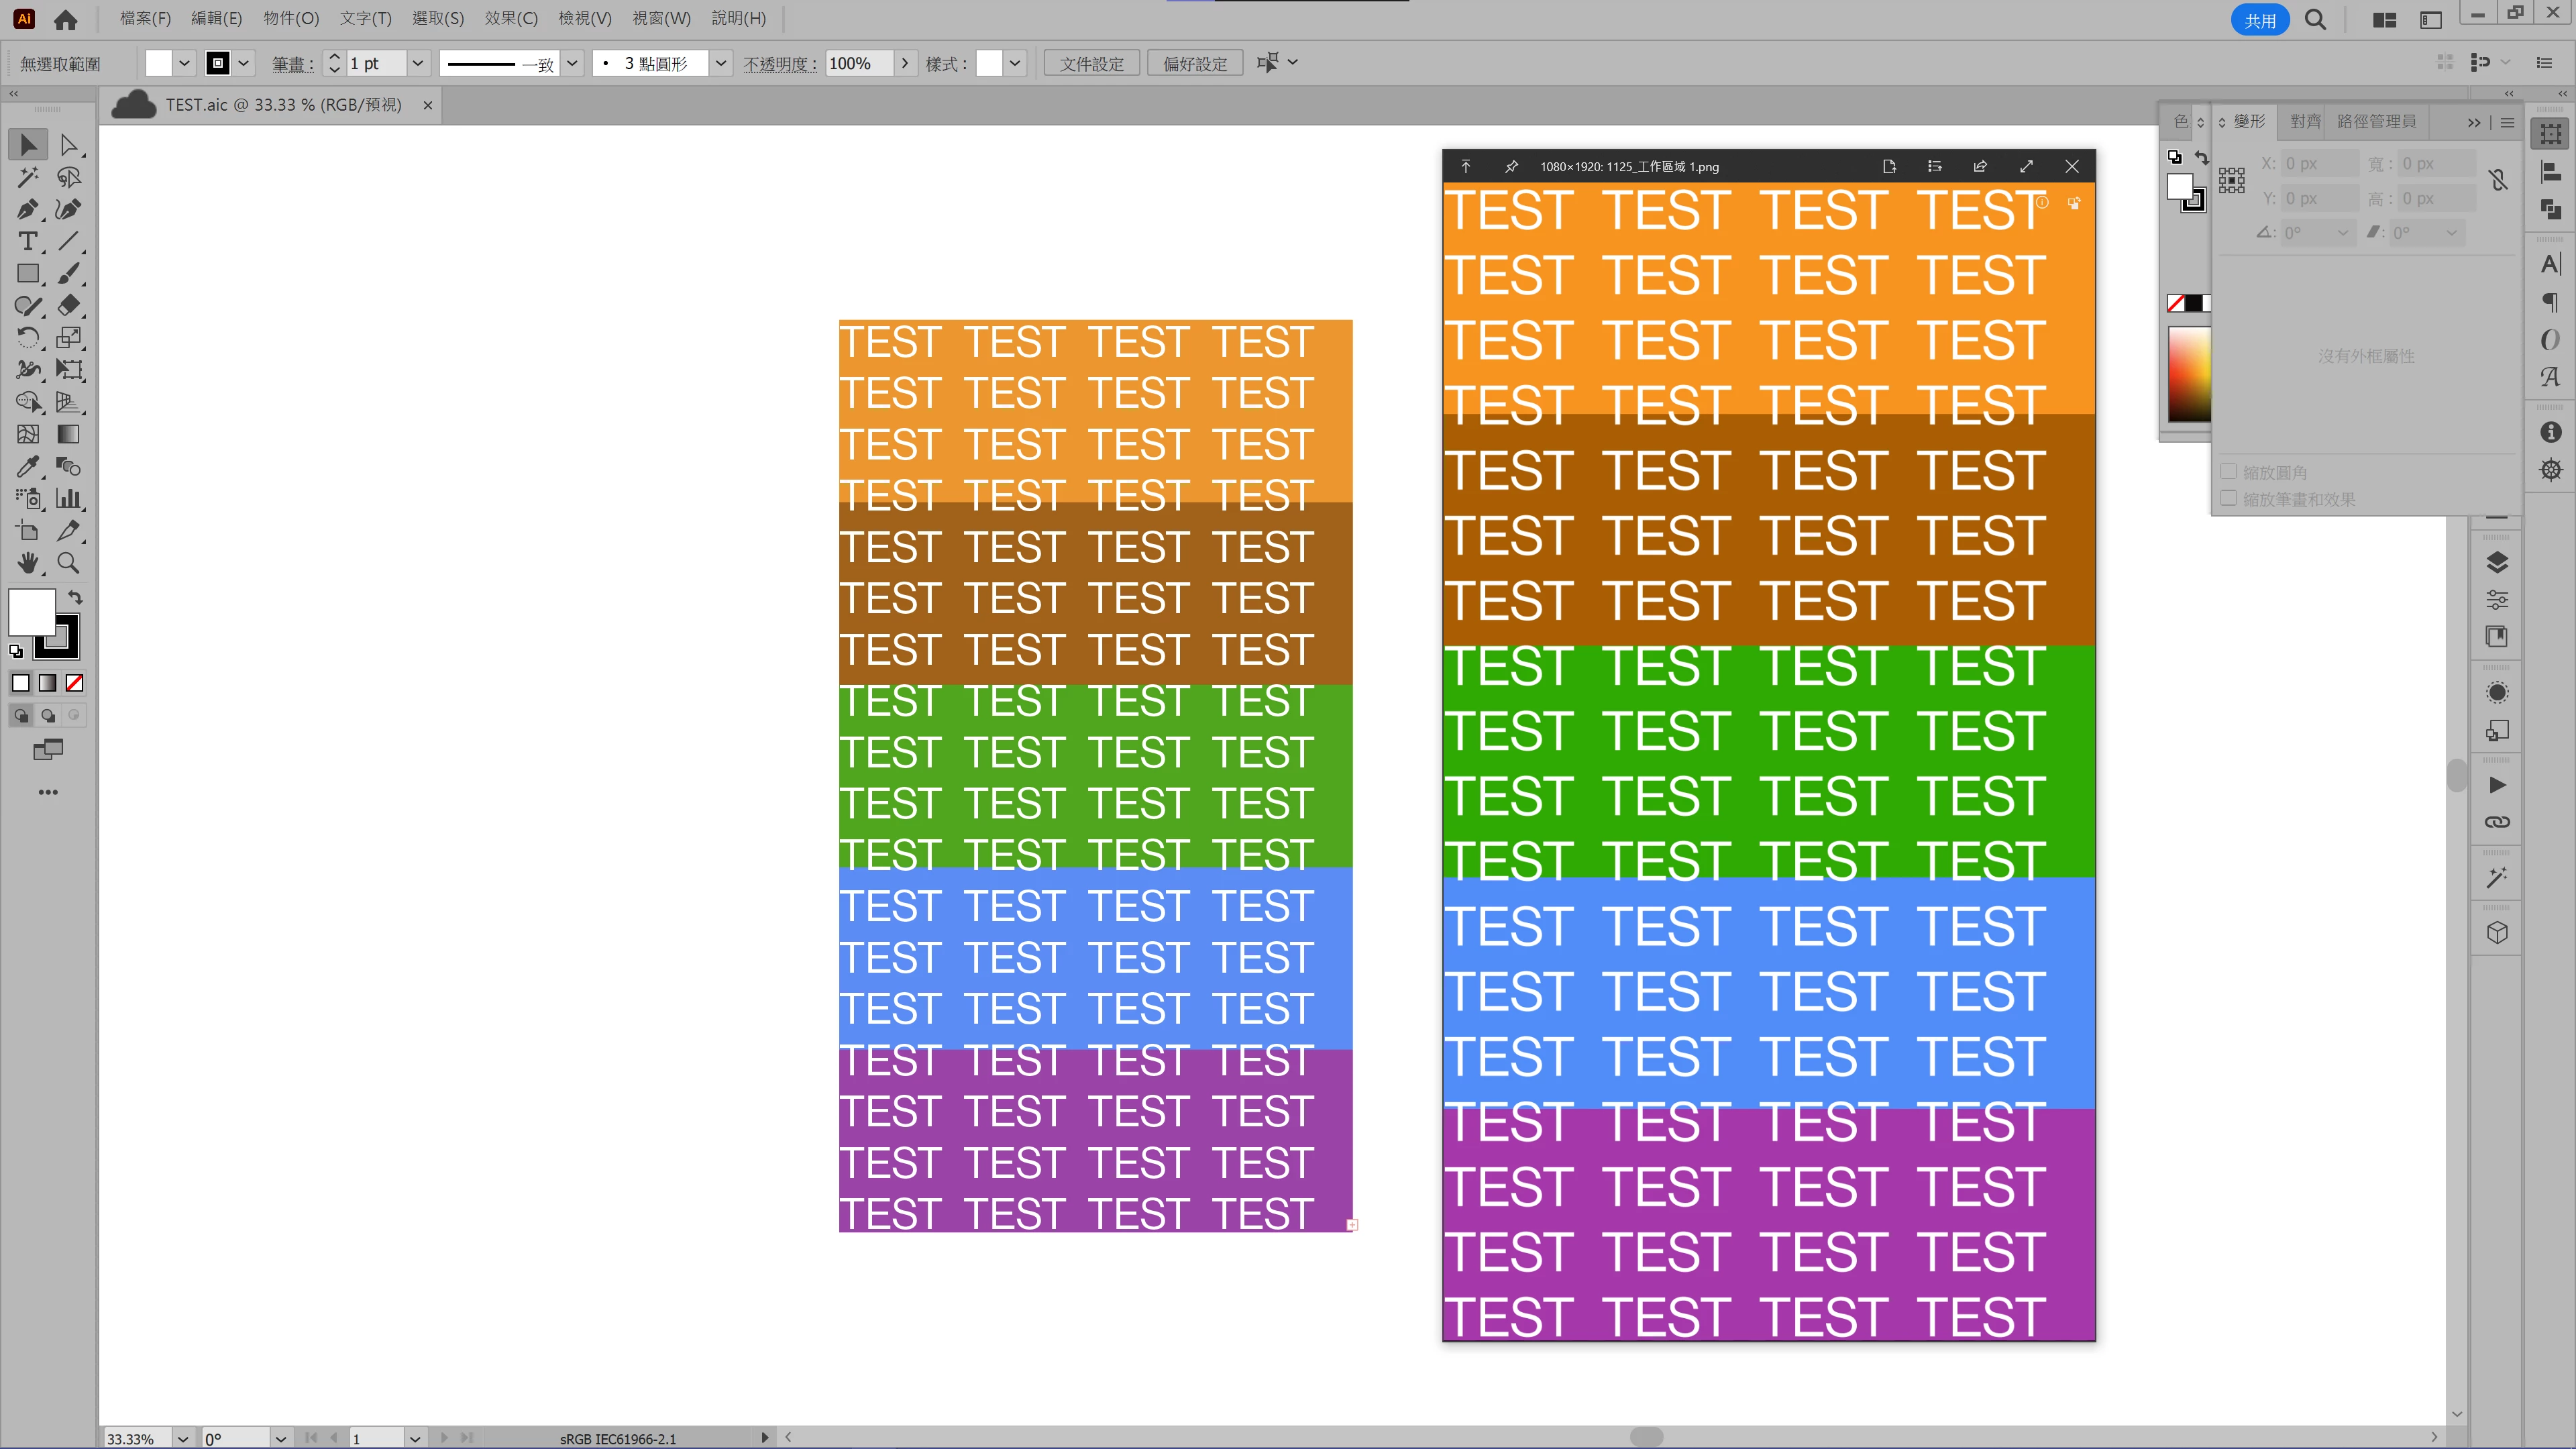Enable the 縮放筆畫和效果 checkbox
This screenshot has width=2576, height=1449.
coord(2229,498)
